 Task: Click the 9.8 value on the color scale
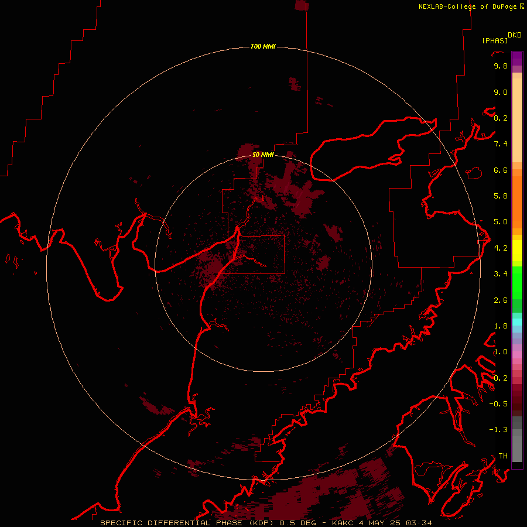pyautogui.click(x=501, y=66)
